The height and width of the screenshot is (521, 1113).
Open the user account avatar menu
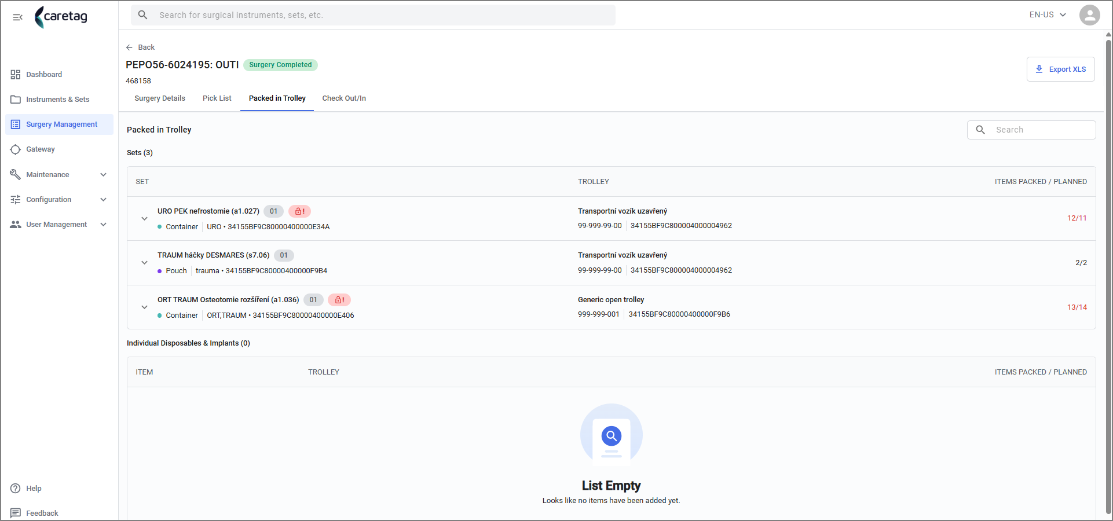(x=1089, y=15)
